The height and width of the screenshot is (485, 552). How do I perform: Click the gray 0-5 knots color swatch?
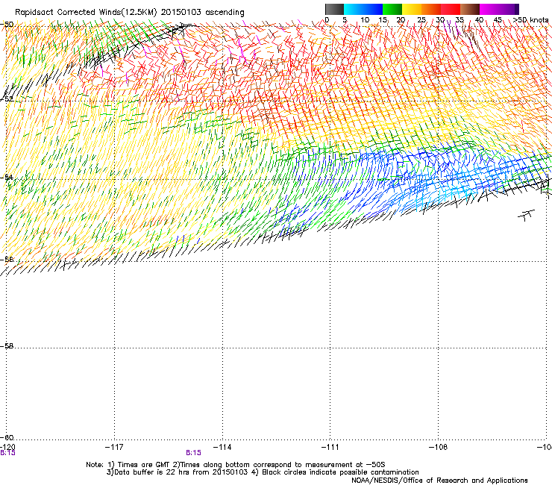pyautogui.click(x=334, y=9)
